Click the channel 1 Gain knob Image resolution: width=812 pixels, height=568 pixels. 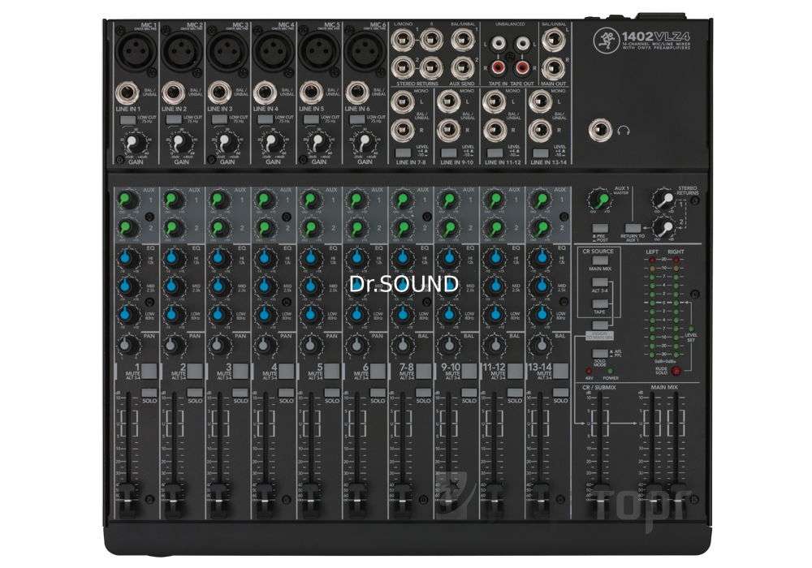[x=133, y=142]
